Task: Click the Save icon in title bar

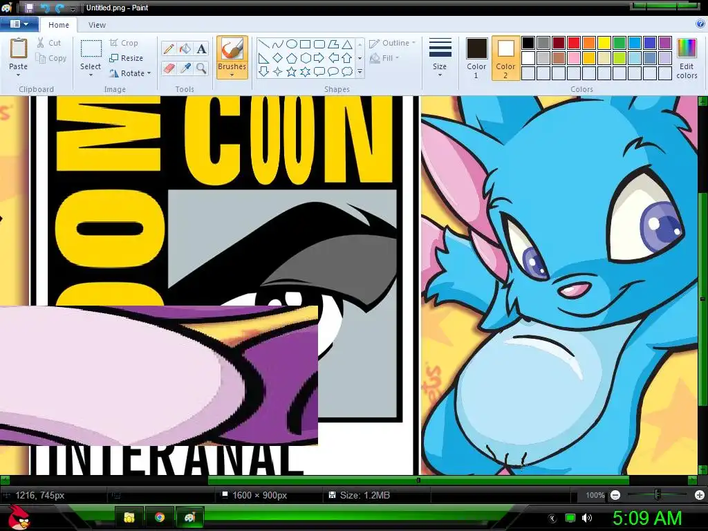Action: point(29,8)
